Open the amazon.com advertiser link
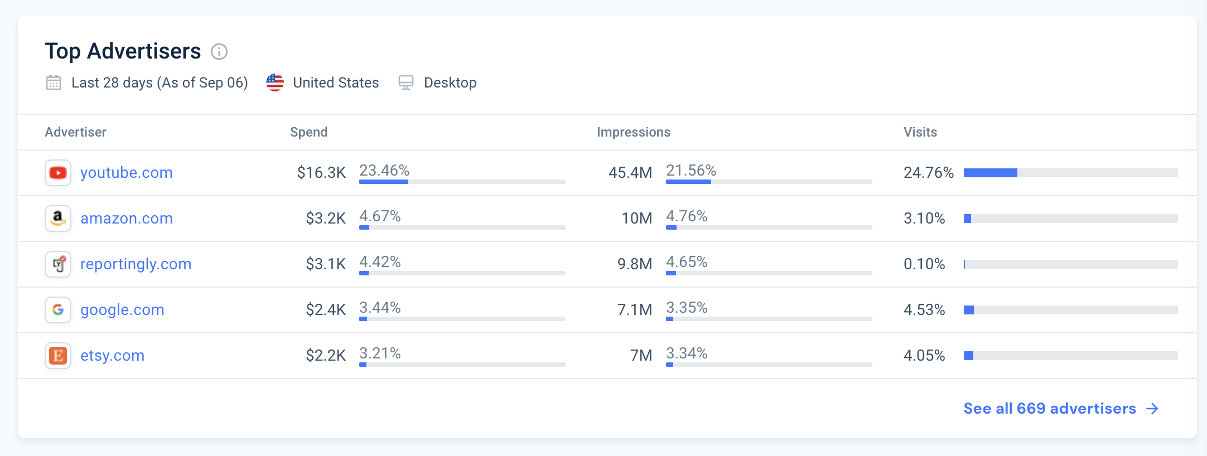Viewport: 1207px width, 456px height. click(x=127, y=219)
